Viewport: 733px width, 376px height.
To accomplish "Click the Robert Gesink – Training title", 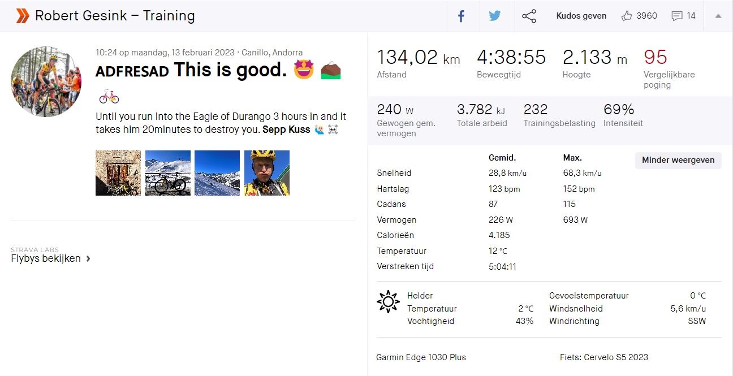I will [x=115, y=16].
